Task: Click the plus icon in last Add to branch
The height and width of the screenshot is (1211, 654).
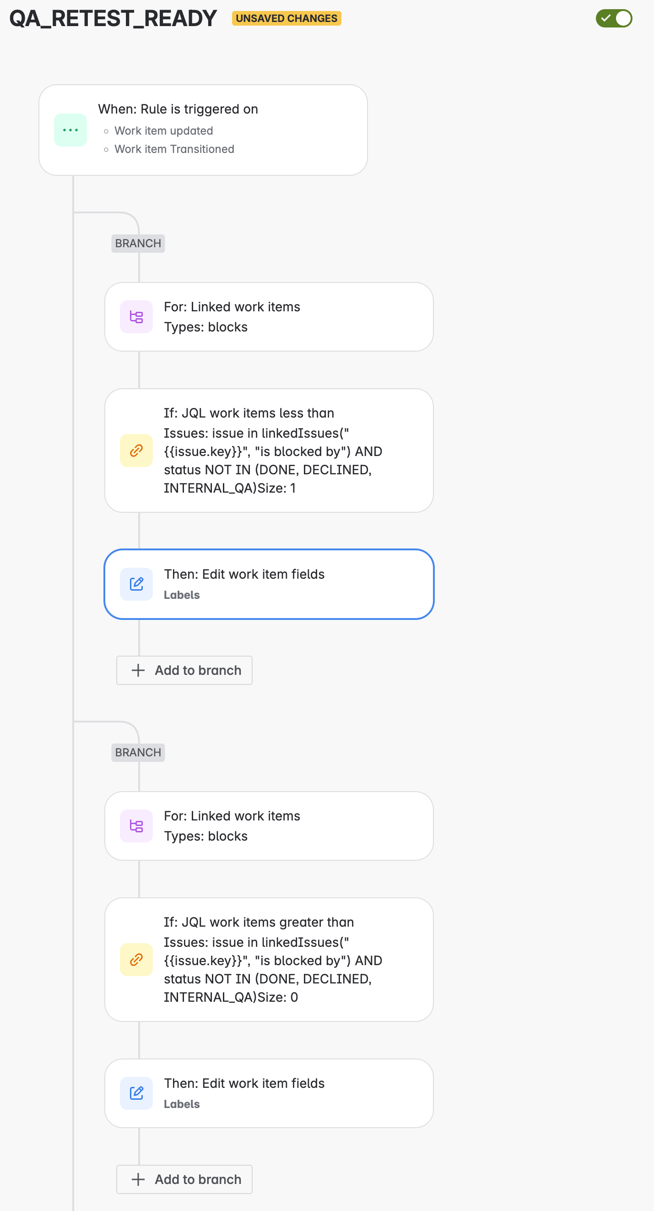Action: tap(138, 1179)
